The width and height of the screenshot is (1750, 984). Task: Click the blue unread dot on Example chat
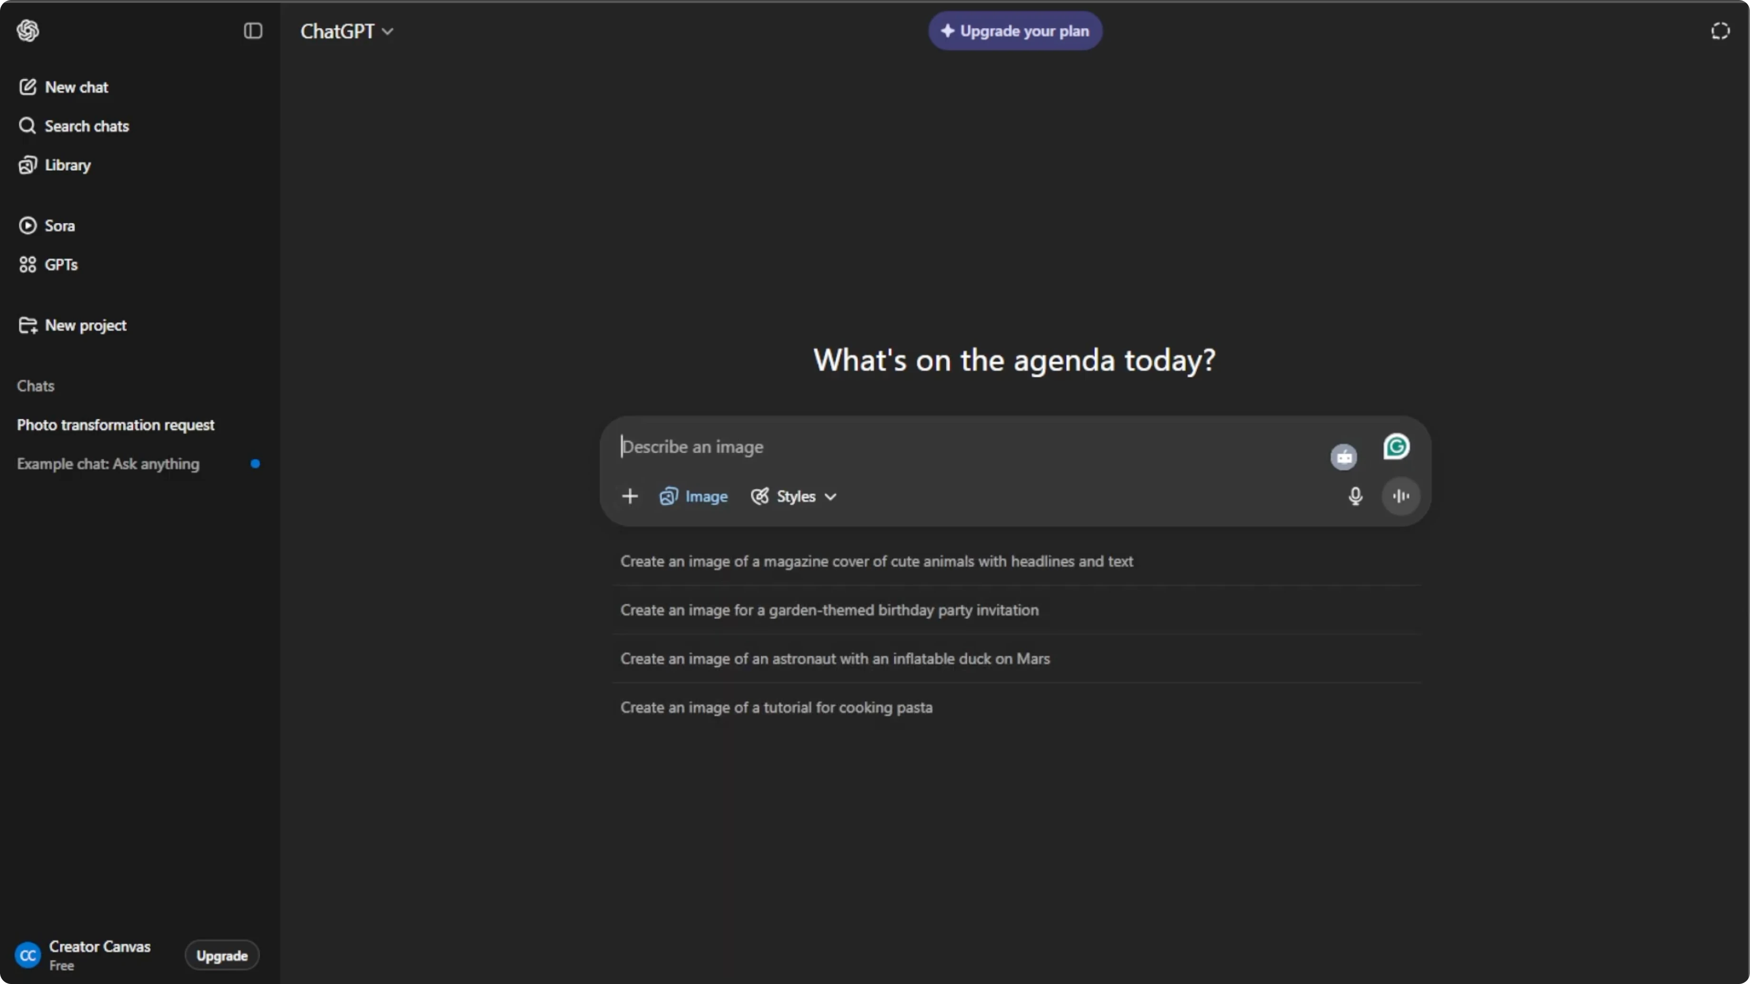point(255,464)
